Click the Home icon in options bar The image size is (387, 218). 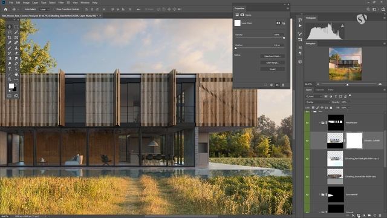(x=5, y=9)
